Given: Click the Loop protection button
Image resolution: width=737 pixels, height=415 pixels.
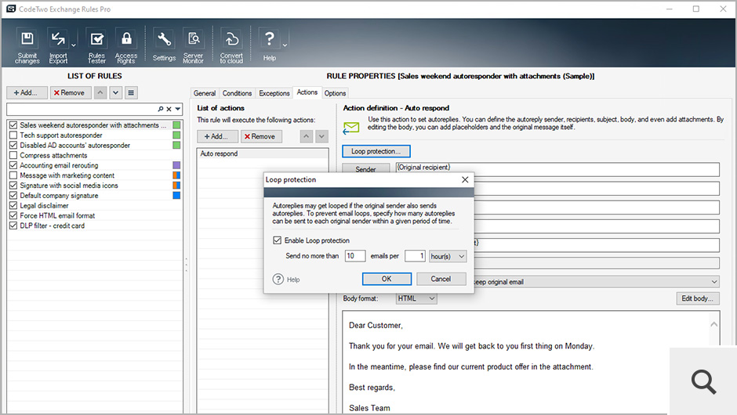Looking at the screenshot, I should click(376, 151).
